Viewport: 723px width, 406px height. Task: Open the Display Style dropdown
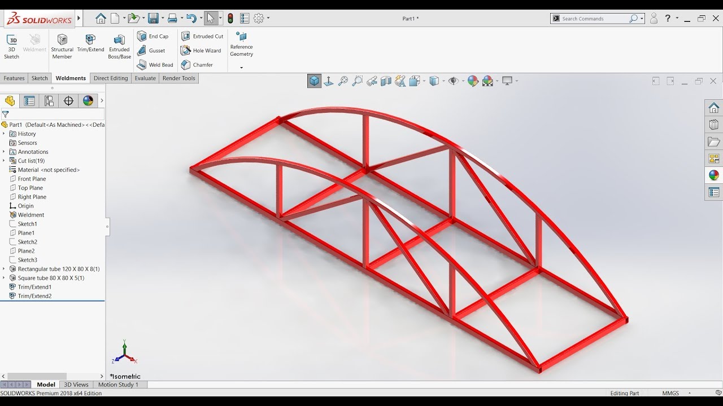point(436,81)
